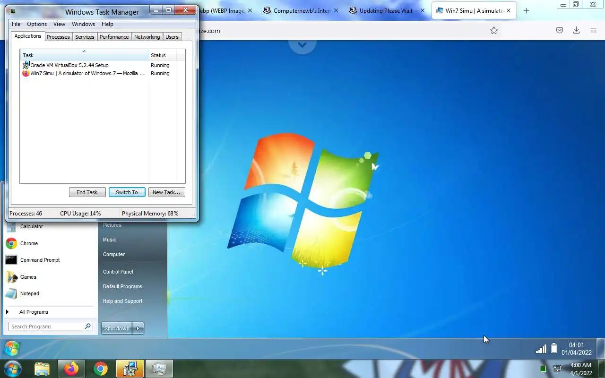The height and width of the screenshot is (378, 605).
Task: Open the Save to Pocket button
Action: (x=559, y=30)
